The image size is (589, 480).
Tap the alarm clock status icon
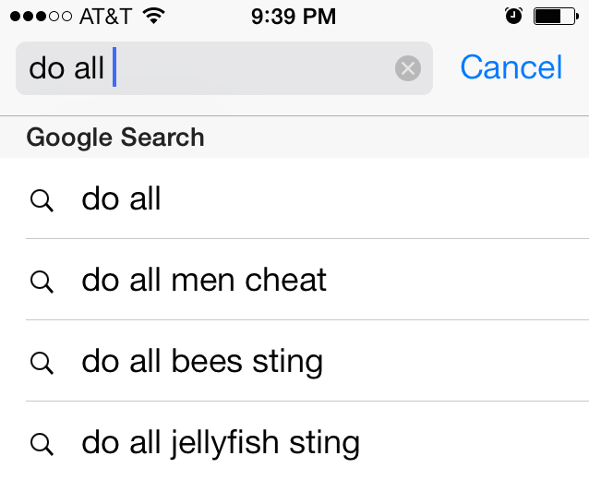(514, 16)
